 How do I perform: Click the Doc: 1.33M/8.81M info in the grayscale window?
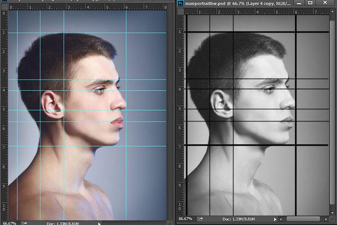238,219
